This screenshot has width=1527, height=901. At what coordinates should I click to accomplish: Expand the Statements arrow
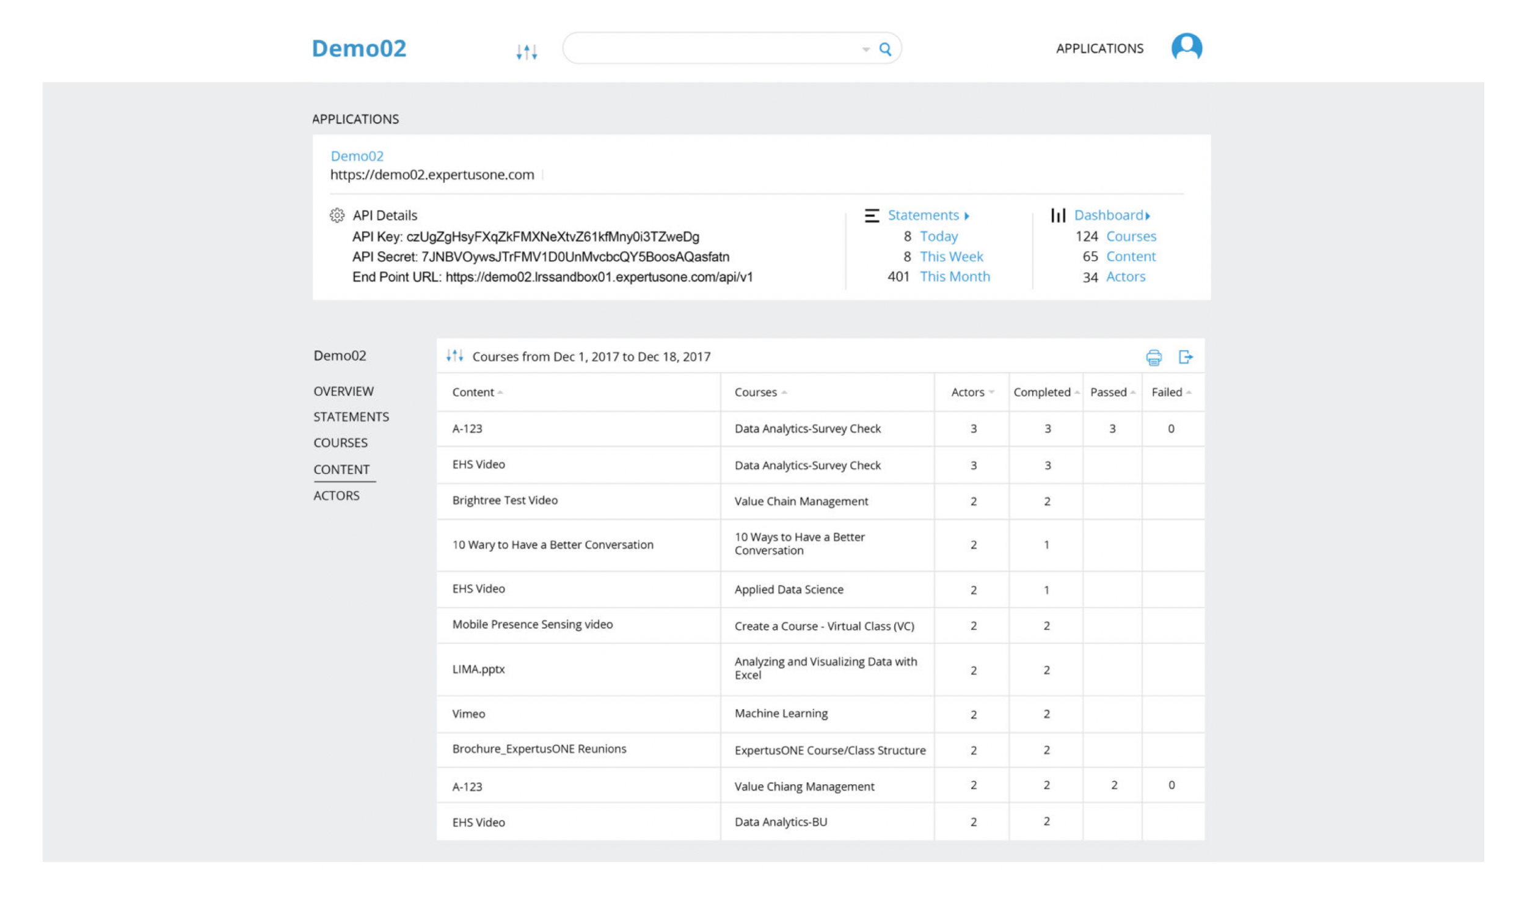966,216
